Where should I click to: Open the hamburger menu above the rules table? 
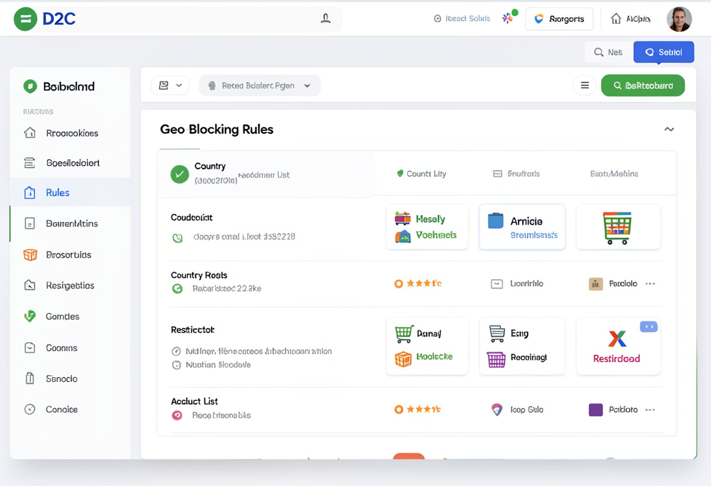click(585, 85)
